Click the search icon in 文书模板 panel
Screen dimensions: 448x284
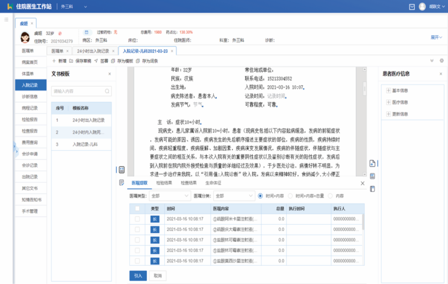(107, 91)
